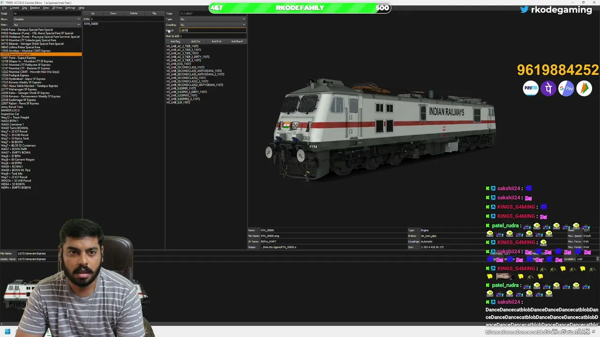Expand the Show dropdown set to Consists

tap(47, 19)
